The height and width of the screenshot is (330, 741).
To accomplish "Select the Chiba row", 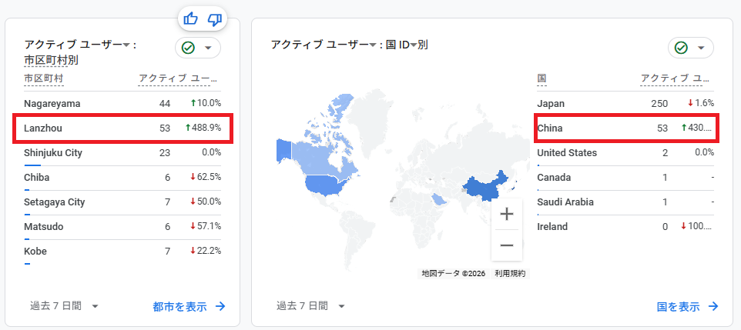I will point(122,177).
